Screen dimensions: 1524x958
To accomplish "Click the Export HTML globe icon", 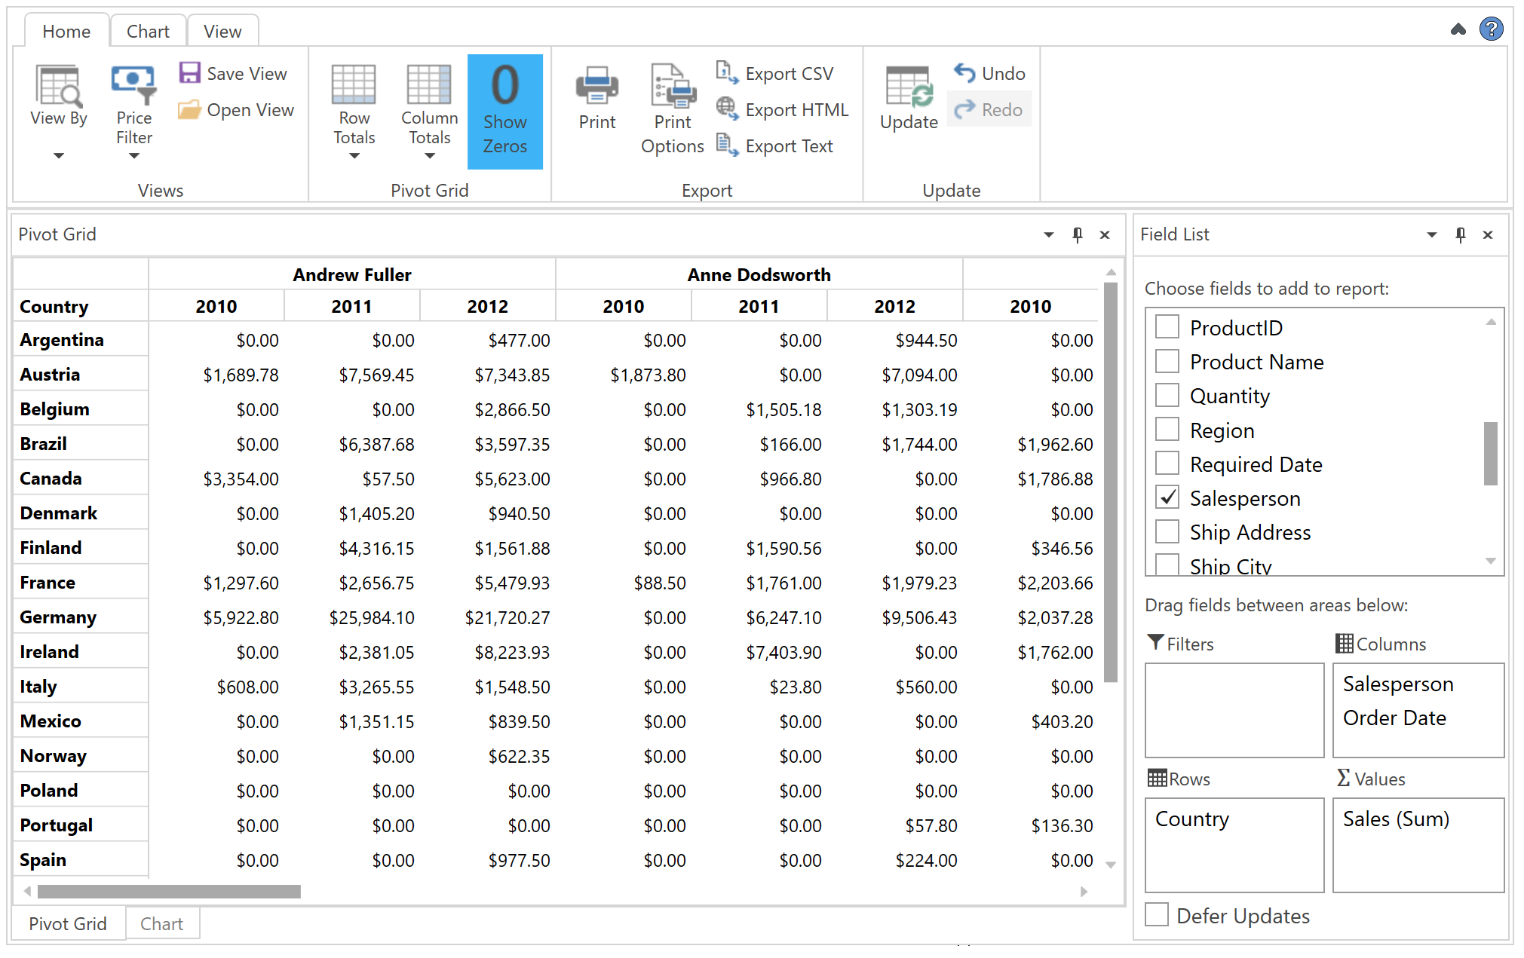I will point(726,109).
